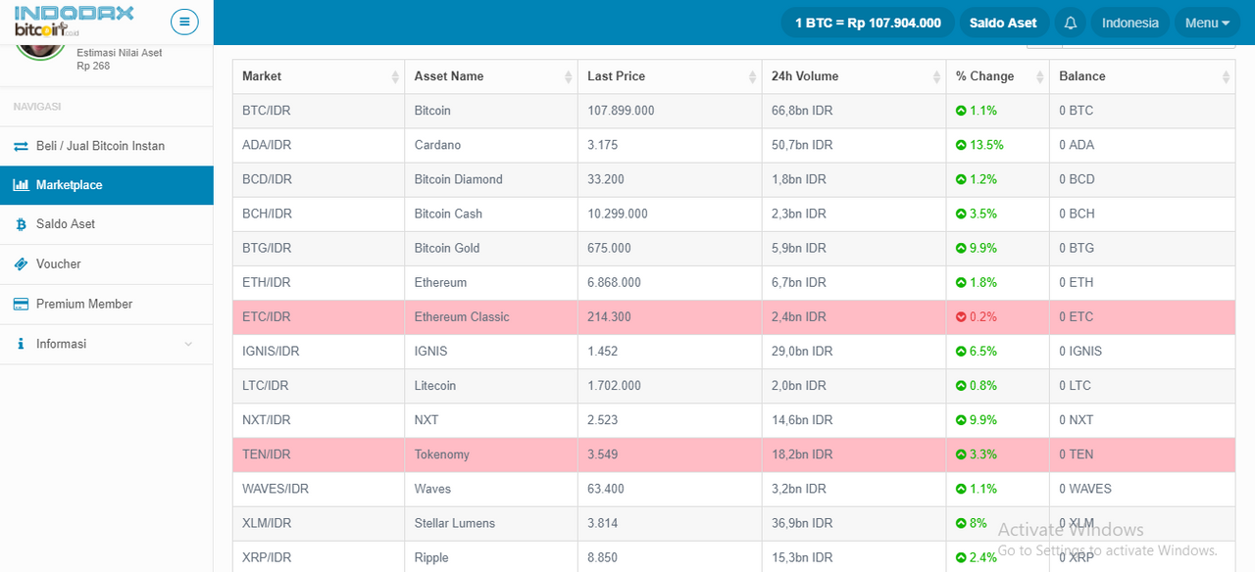Viewport: 1255px width, 572px height.
Task: Click the Saldo Aset bitcoin icon in sidebar
Action: [x=21, y=224]
